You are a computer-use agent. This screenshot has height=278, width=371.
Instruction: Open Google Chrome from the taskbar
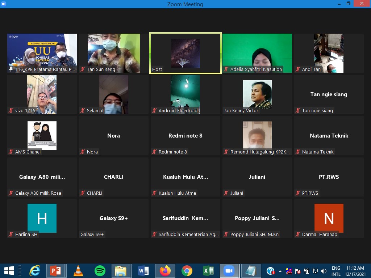pyautogui.click(x=187, y=271)
